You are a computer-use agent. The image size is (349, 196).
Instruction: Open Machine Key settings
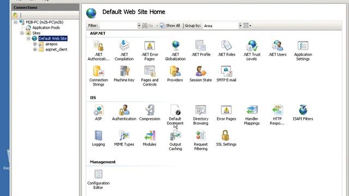[x=124, y=74]
